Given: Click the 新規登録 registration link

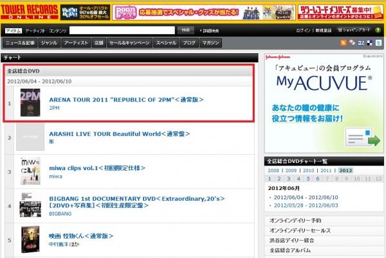Looking at the screenshot, I should pyautogui.click(x=324, y=30).
